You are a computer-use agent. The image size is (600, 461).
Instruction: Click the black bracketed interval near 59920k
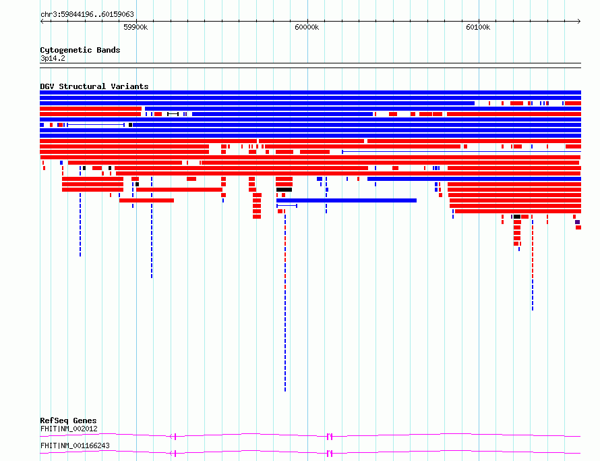click(x=173, y=114)
